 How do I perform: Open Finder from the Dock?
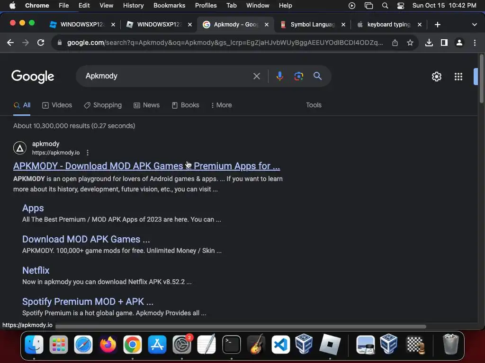(x=34, y=345)
